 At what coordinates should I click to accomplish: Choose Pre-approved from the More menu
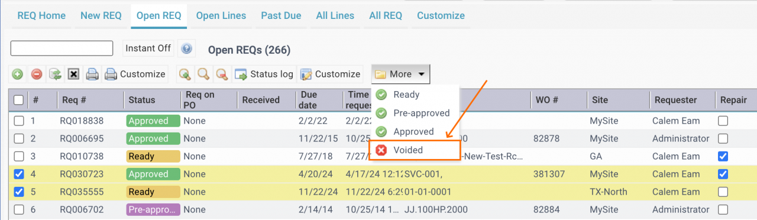pyautogui.click(x=415, y=113)
